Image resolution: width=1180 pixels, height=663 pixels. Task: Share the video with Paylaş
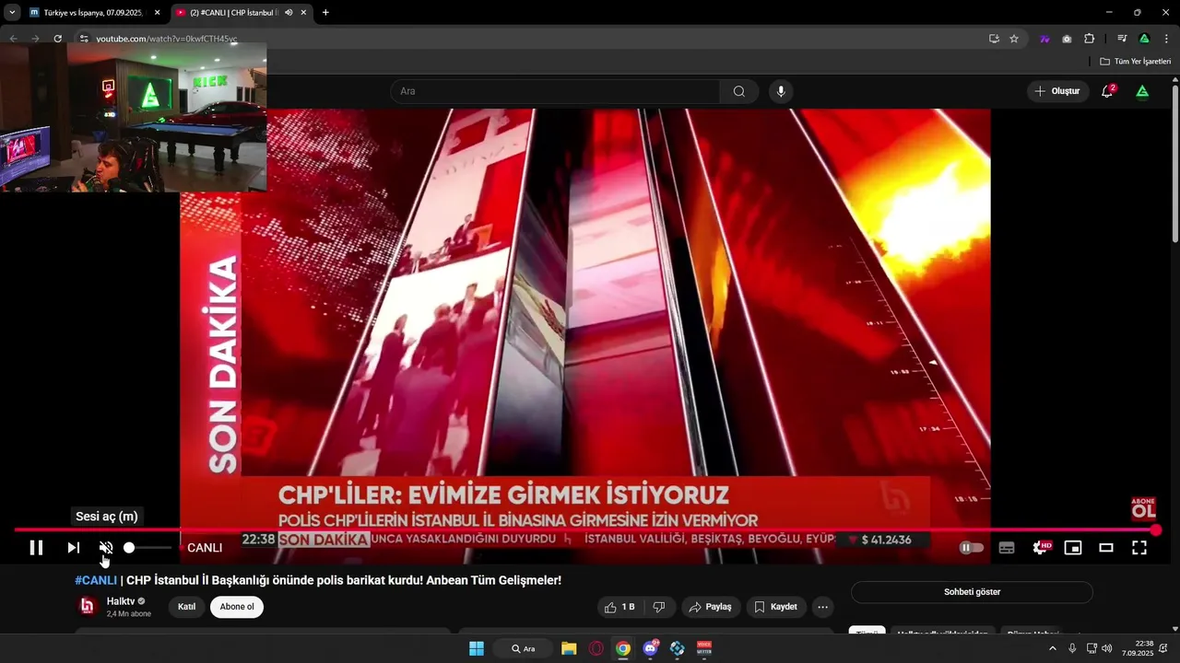[710, 607]
